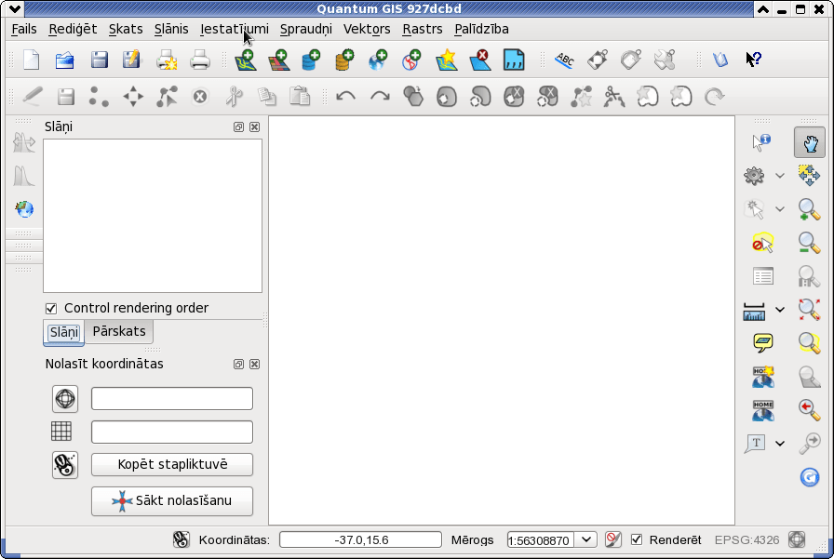Add WMS layer globe icon
Screen dimensions: 834x559
(x=378, y=60)
